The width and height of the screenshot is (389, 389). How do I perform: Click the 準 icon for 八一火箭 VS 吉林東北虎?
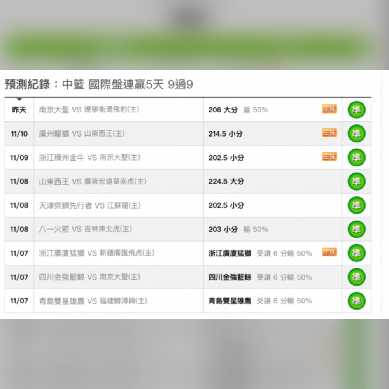[x=356, y=229]
